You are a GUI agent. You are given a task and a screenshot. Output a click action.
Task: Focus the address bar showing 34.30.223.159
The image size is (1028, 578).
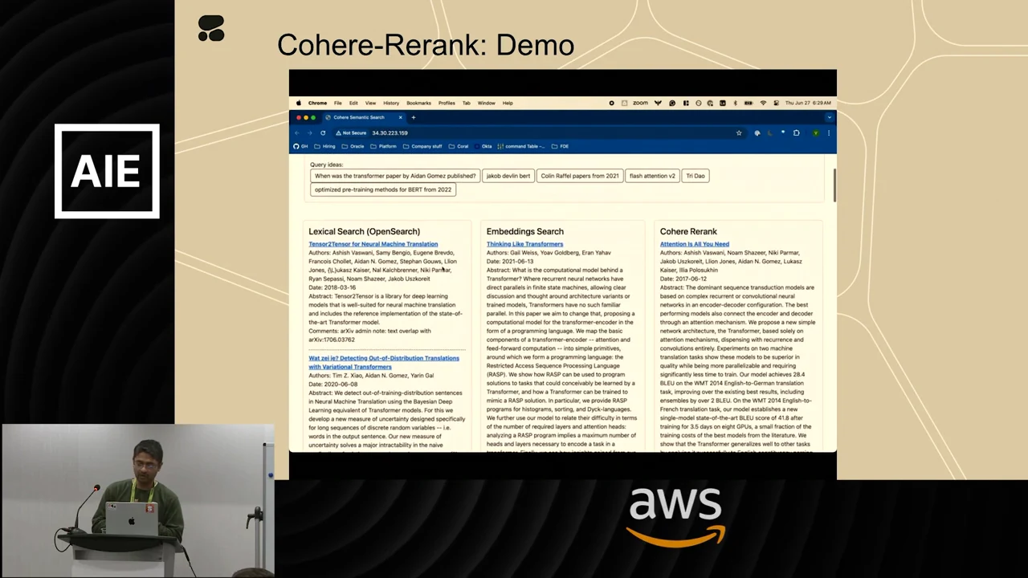pyautogui.click(x=538, y=132)
